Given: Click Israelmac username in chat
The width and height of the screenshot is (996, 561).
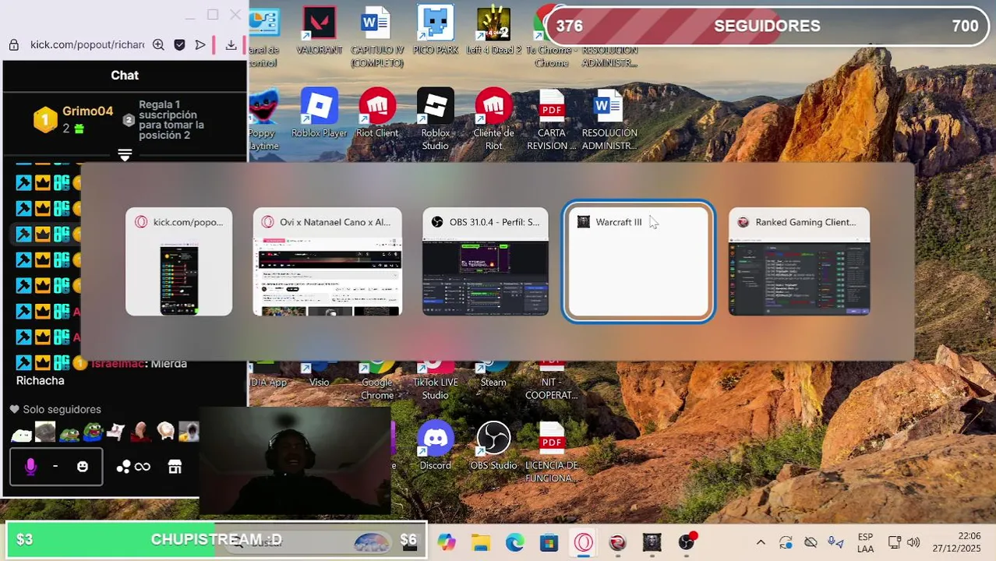Looking at the screenshot, I should [118, 363].
